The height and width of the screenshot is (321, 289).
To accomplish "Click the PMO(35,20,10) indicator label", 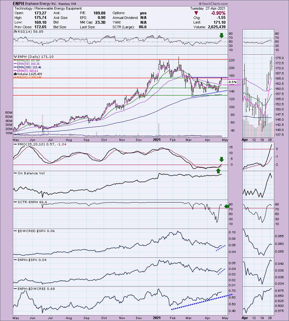I will click(42, 144).
